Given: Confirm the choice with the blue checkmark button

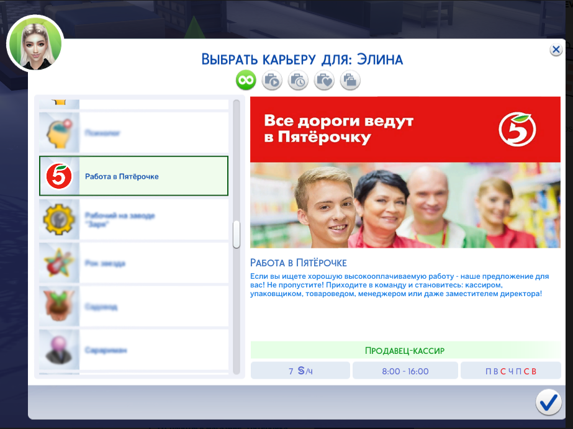Looking at the screenshot, I should tap(549, 402).
